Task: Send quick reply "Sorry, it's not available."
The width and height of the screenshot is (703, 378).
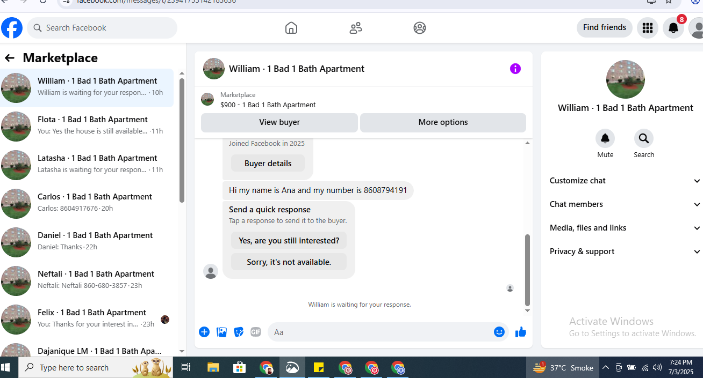Action: (289, 262)
